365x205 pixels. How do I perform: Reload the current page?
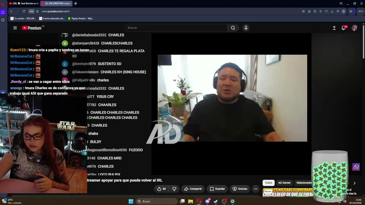[x=24, y=11]
